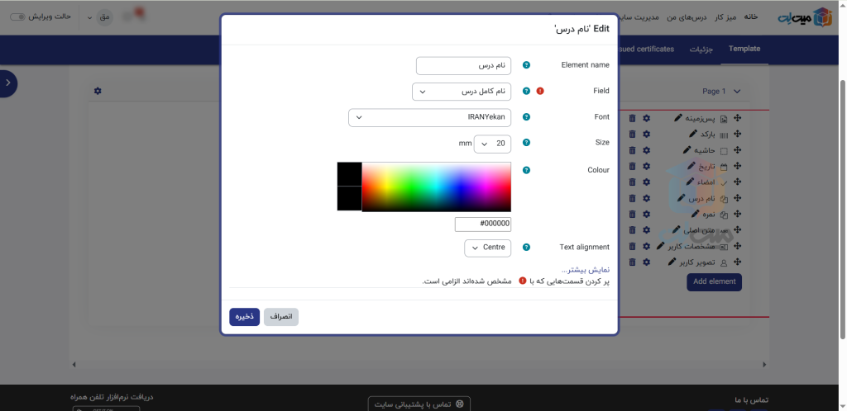
Task: Open help icon beside Colour
Action: coord(526,170)
